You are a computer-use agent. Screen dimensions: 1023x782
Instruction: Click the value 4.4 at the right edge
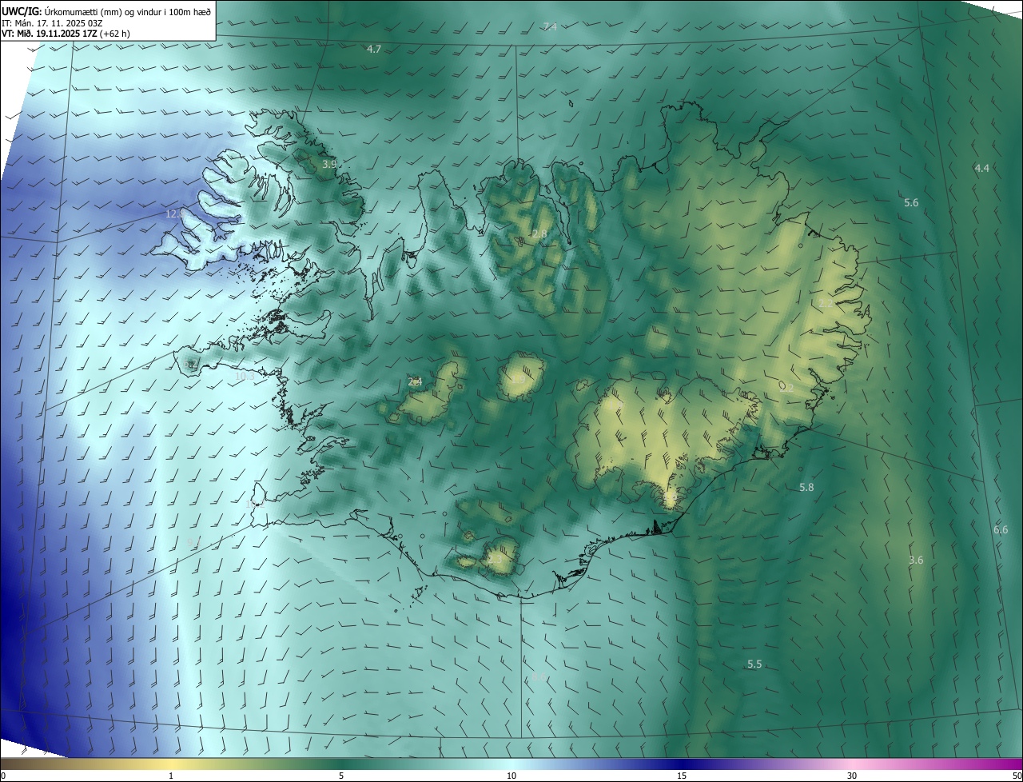982,168
